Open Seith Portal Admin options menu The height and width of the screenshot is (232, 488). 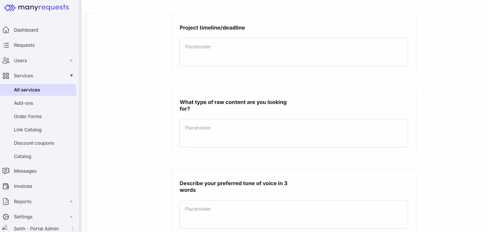73,229
